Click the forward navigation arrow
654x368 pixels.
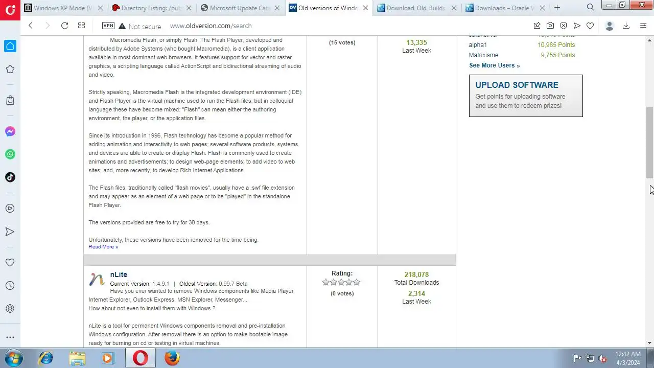pos(48,26)
